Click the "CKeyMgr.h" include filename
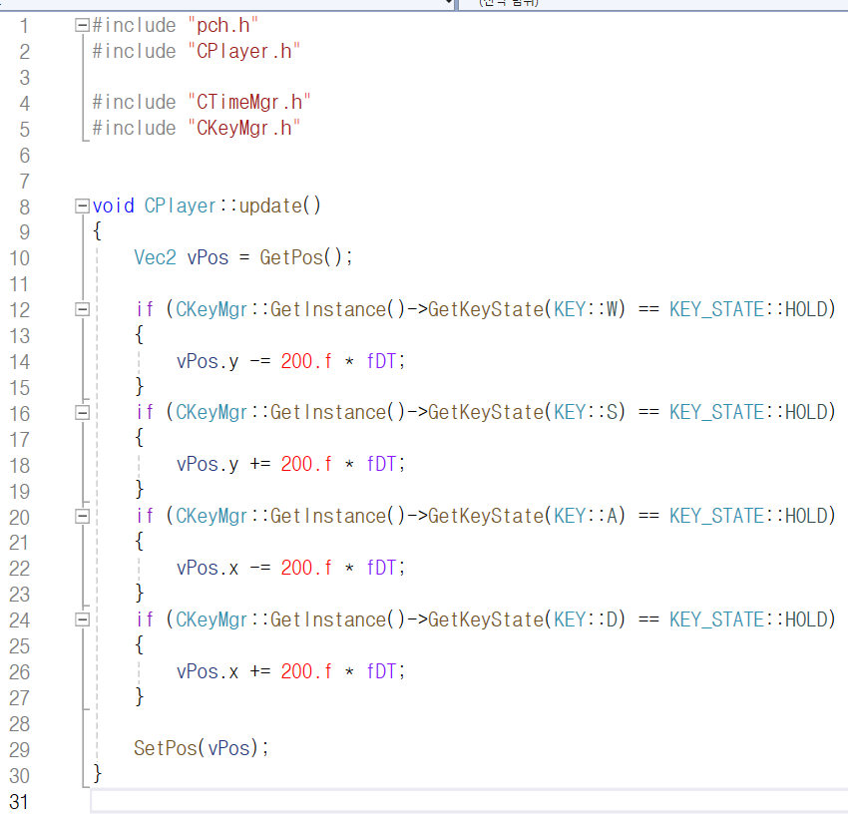The width and height of the screenshot is (848, 821). click(x=245, y=128)
